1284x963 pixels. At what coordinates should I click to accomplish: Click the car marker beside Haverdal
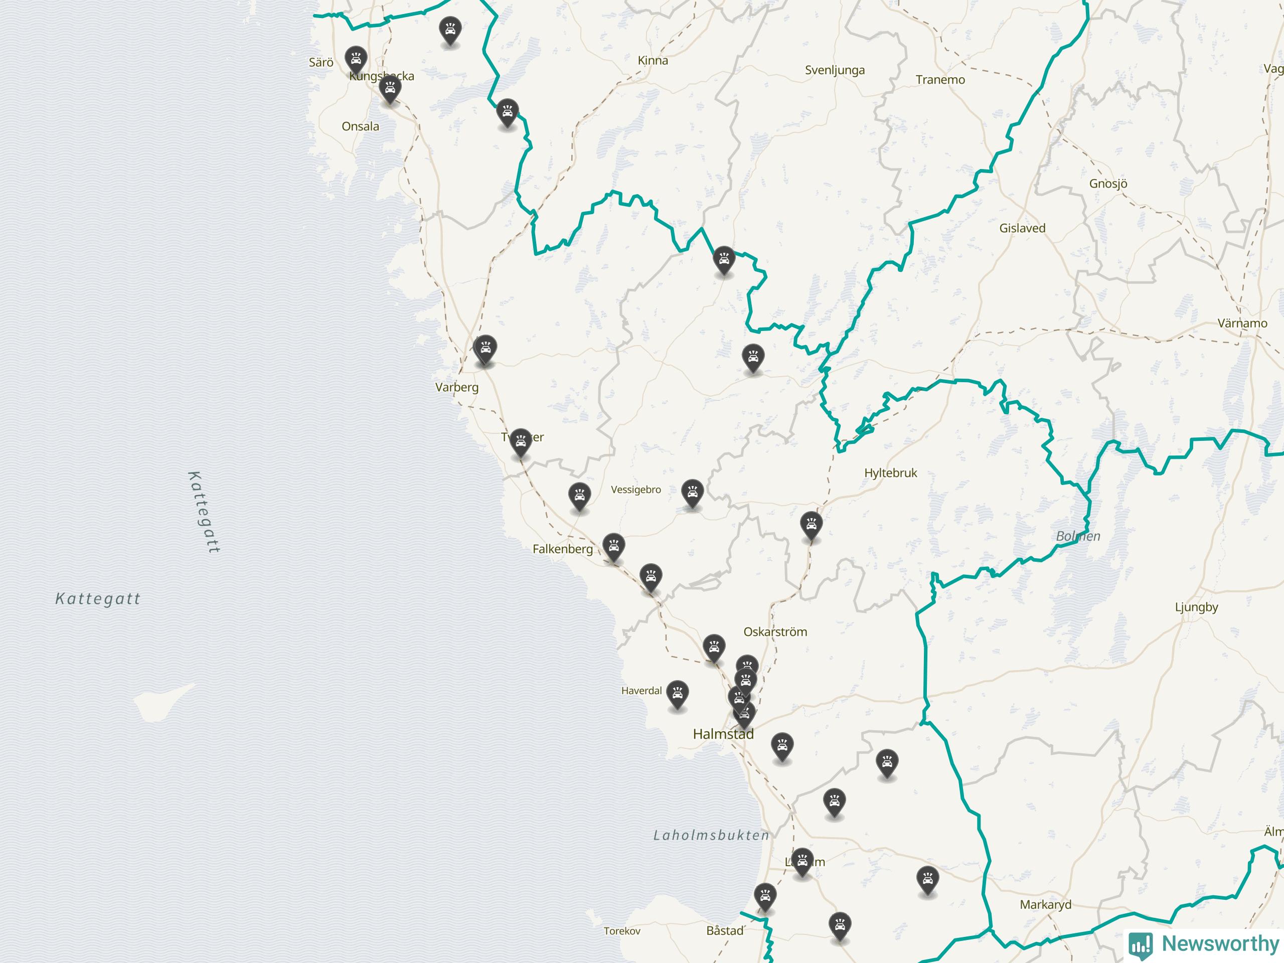pos(677,694)
